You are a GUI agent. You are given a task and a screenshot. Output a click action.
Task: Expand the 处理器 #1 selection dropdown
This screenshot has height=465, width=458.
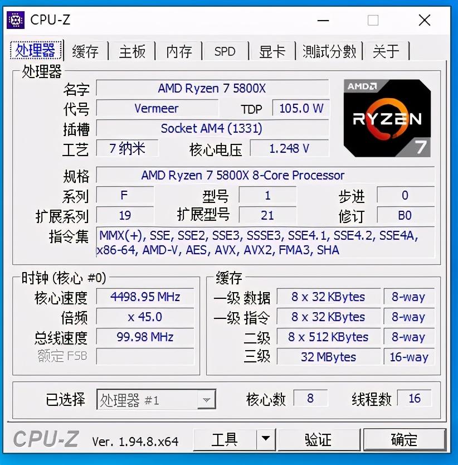point(206,400)
